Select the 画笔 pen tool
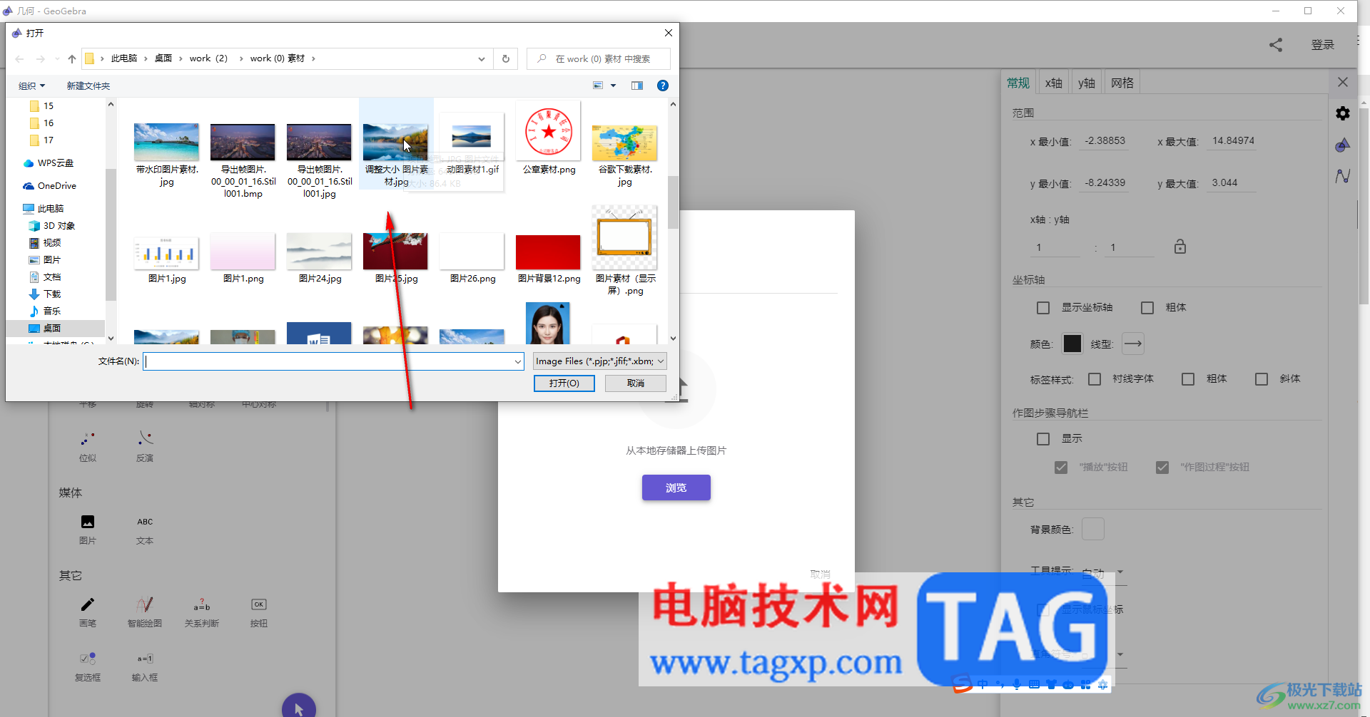The width and height of the screenshot is (1370, 717). [x=88, y=605]
